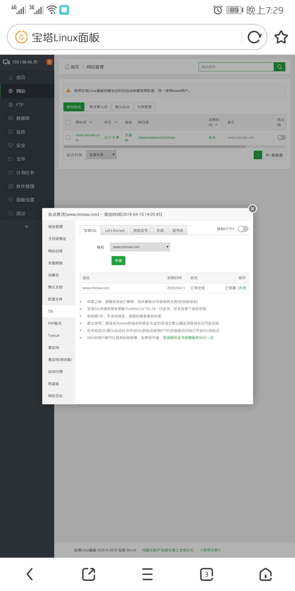Open 软件管理 in sidebar

click(x=27, y=186)
